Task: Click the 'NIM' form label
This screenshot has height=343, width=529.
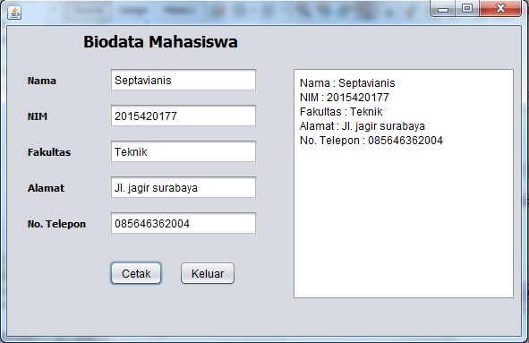Action: pos(38,116)
